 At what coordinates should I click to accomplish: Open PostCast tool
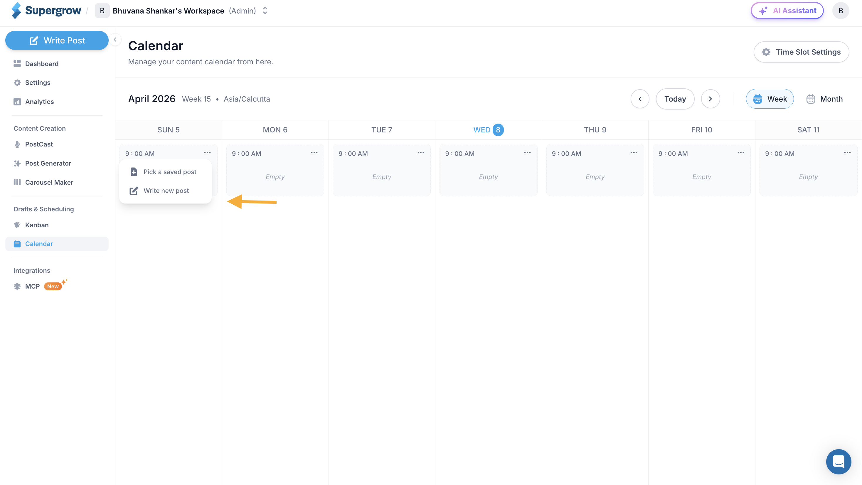coord(57,144)
